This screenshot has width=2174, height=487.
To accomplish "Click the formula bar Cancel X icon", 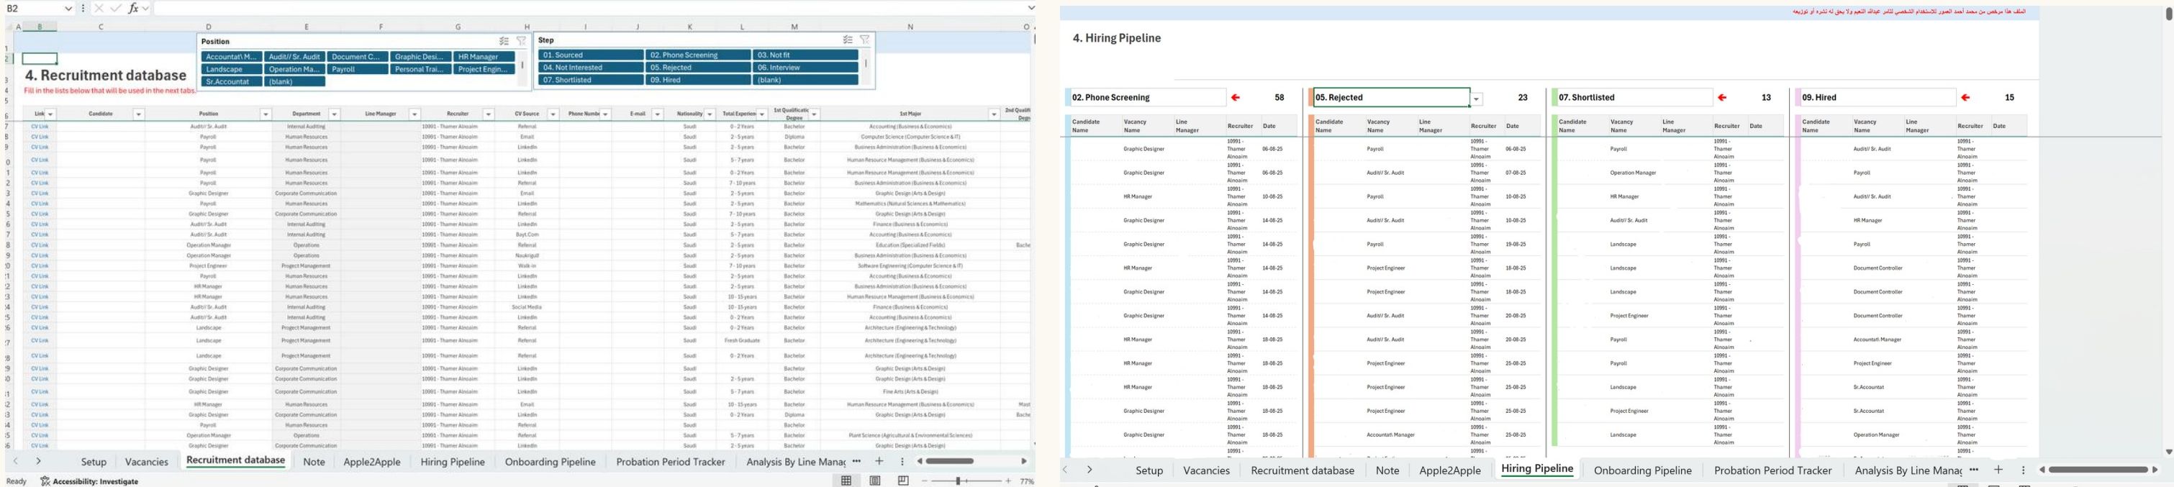I will coord(99,9).
